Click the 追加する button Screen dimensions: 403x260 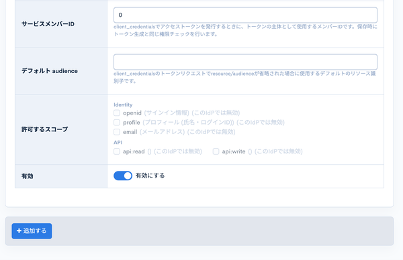(32, 231)
